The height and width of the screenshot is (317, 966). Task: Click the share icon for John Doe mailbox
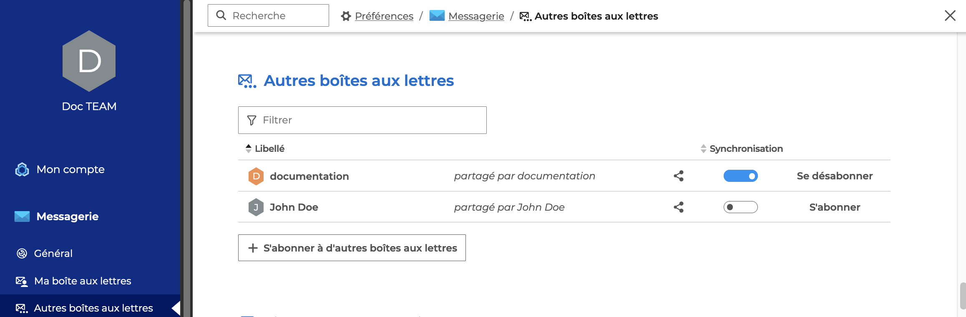tap(679, 207)
